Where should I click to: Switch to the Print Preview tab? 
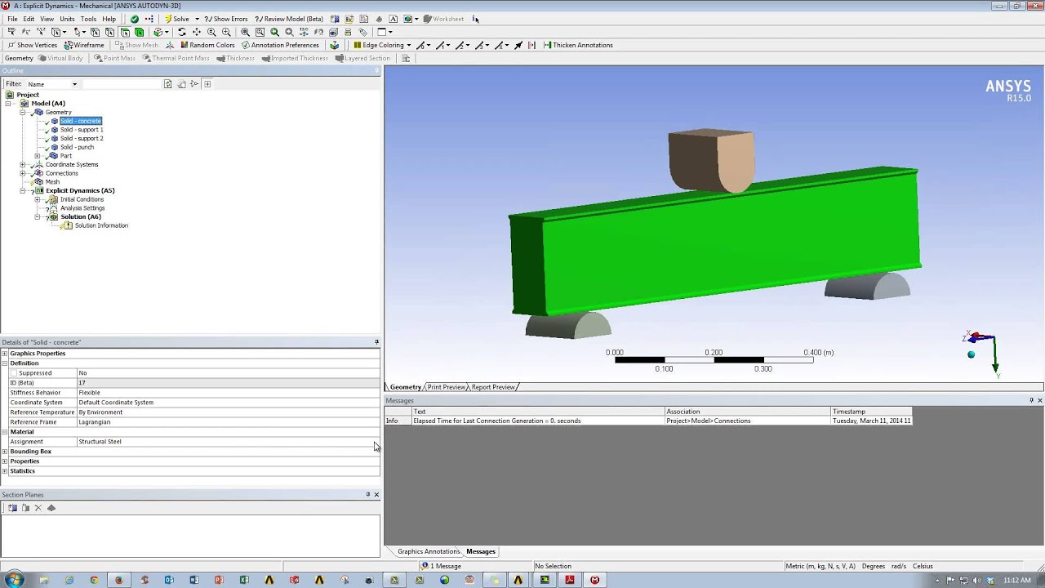[x=447, y=387]
